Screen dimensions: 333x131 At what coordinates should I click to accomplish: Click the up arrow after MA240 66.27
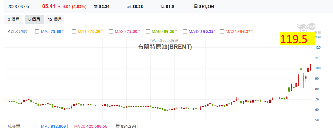point(252,31)
